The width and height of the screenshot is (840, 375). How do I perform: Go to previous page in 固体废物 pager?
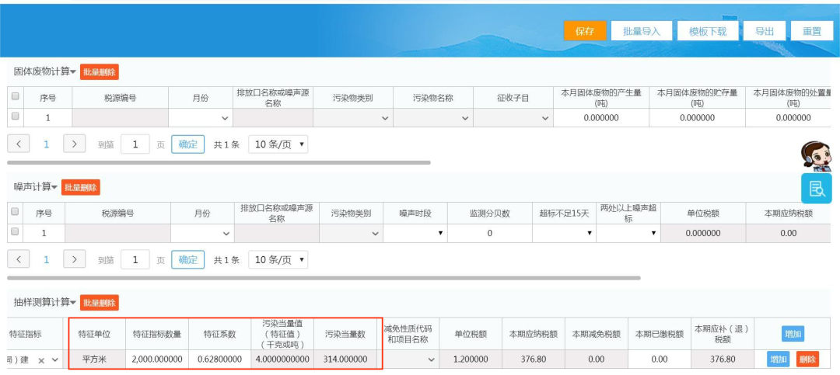(x=19, y=144)
